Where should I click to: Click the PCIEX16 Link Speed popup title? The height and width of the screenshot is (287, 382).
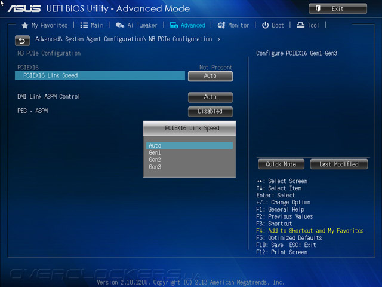(x=192, y=128)
